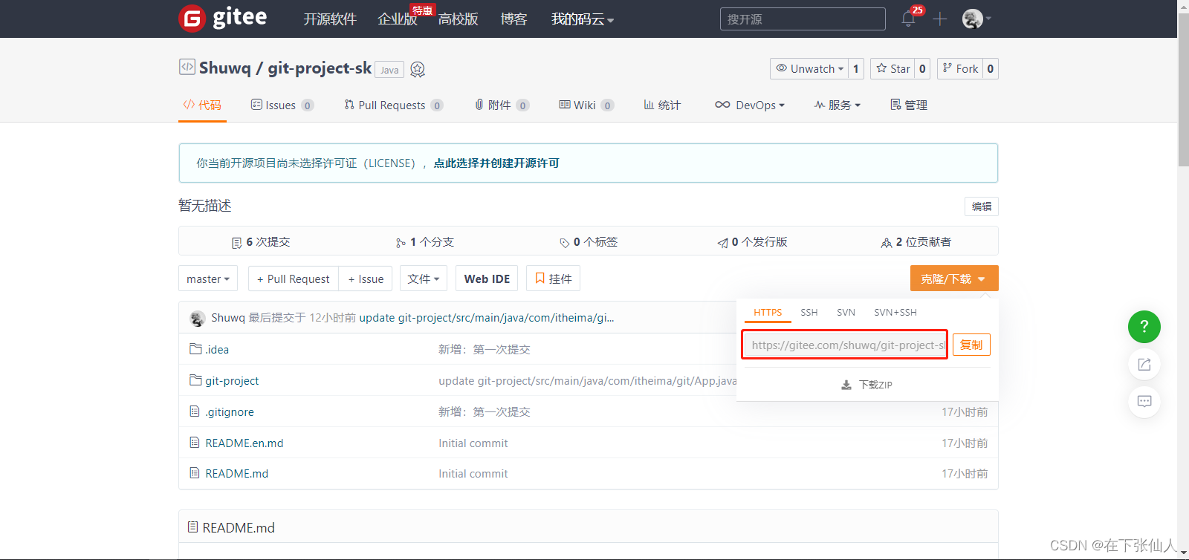The height and width of the screenshot is (560, 1189).
Task: Click the Gitee logo icon
Action: click(x=192, y=19)
